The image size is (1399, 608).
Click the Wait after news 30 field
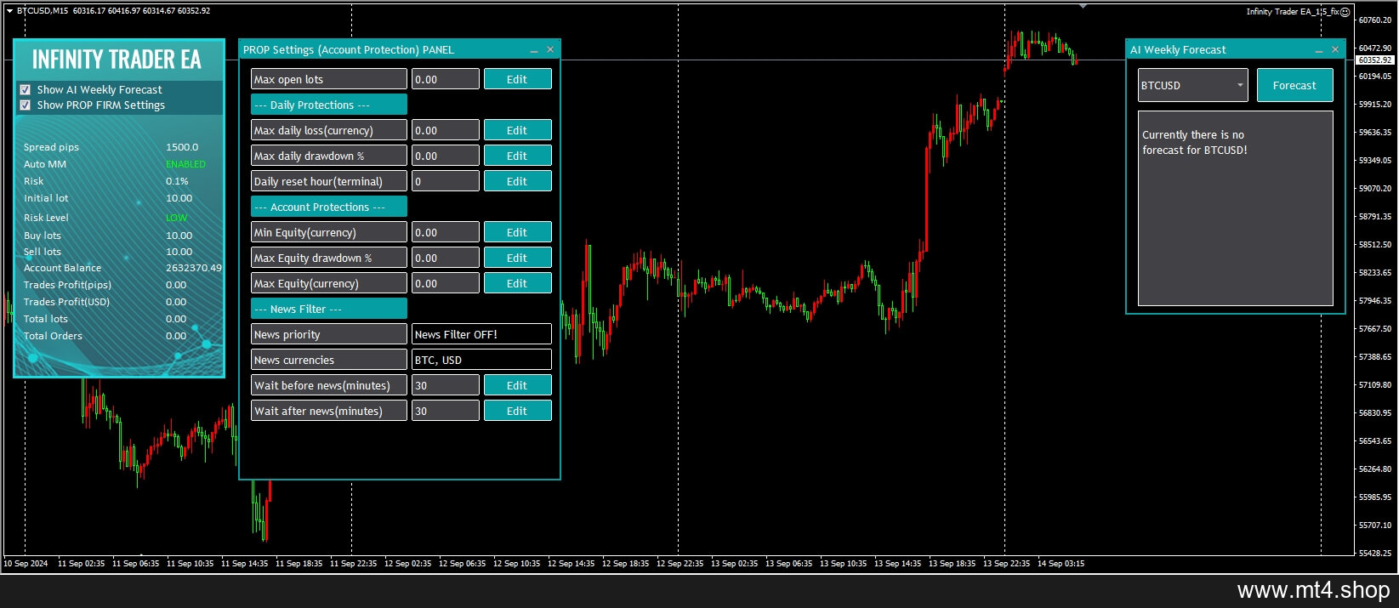click(x=446, y=411)
